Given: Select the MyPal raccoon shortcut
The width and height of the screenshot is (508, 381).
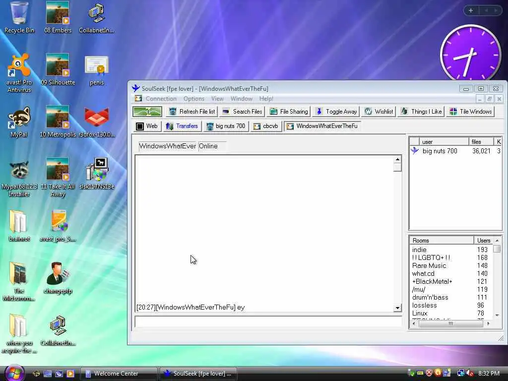Looking at the screenshot, I should click(19, 122).
